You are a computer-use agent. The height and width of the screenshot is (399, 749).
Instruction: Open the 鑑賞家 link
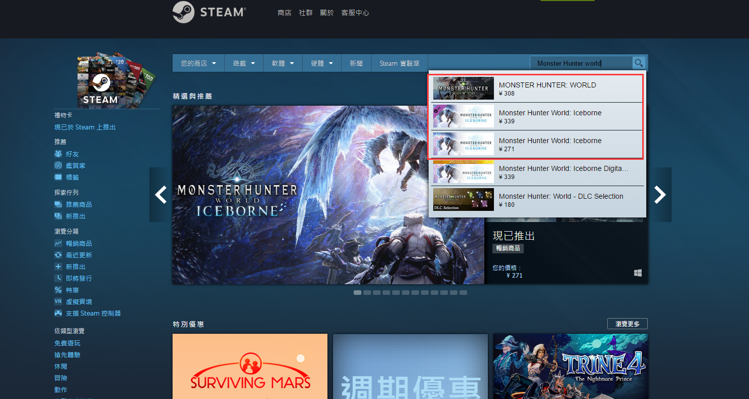[75, 165]
